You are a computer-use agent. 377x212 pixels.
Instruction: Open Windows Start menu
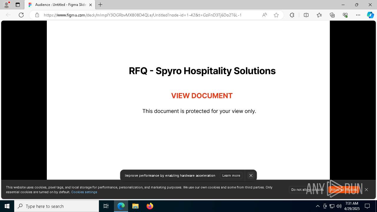coord(7,206)
